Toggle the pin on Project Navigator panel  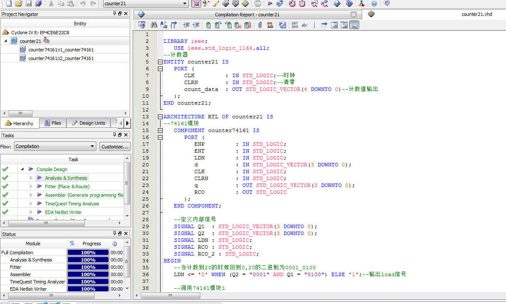click(x=114, y=14)
